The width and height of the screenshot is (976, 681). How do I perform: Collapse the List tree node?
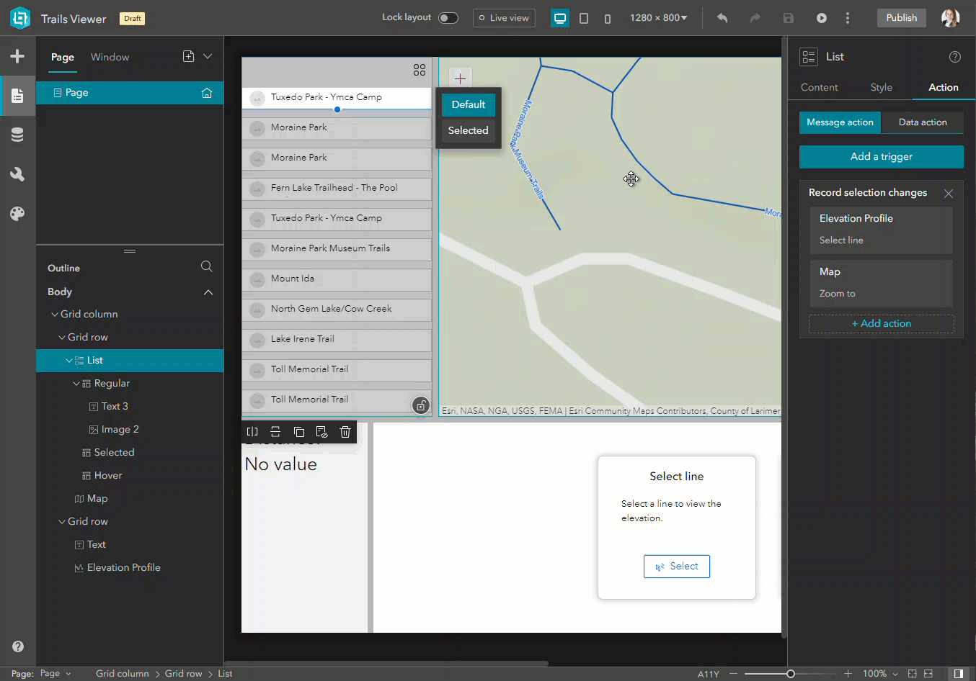pyautogui.click(x=69, y=361)
